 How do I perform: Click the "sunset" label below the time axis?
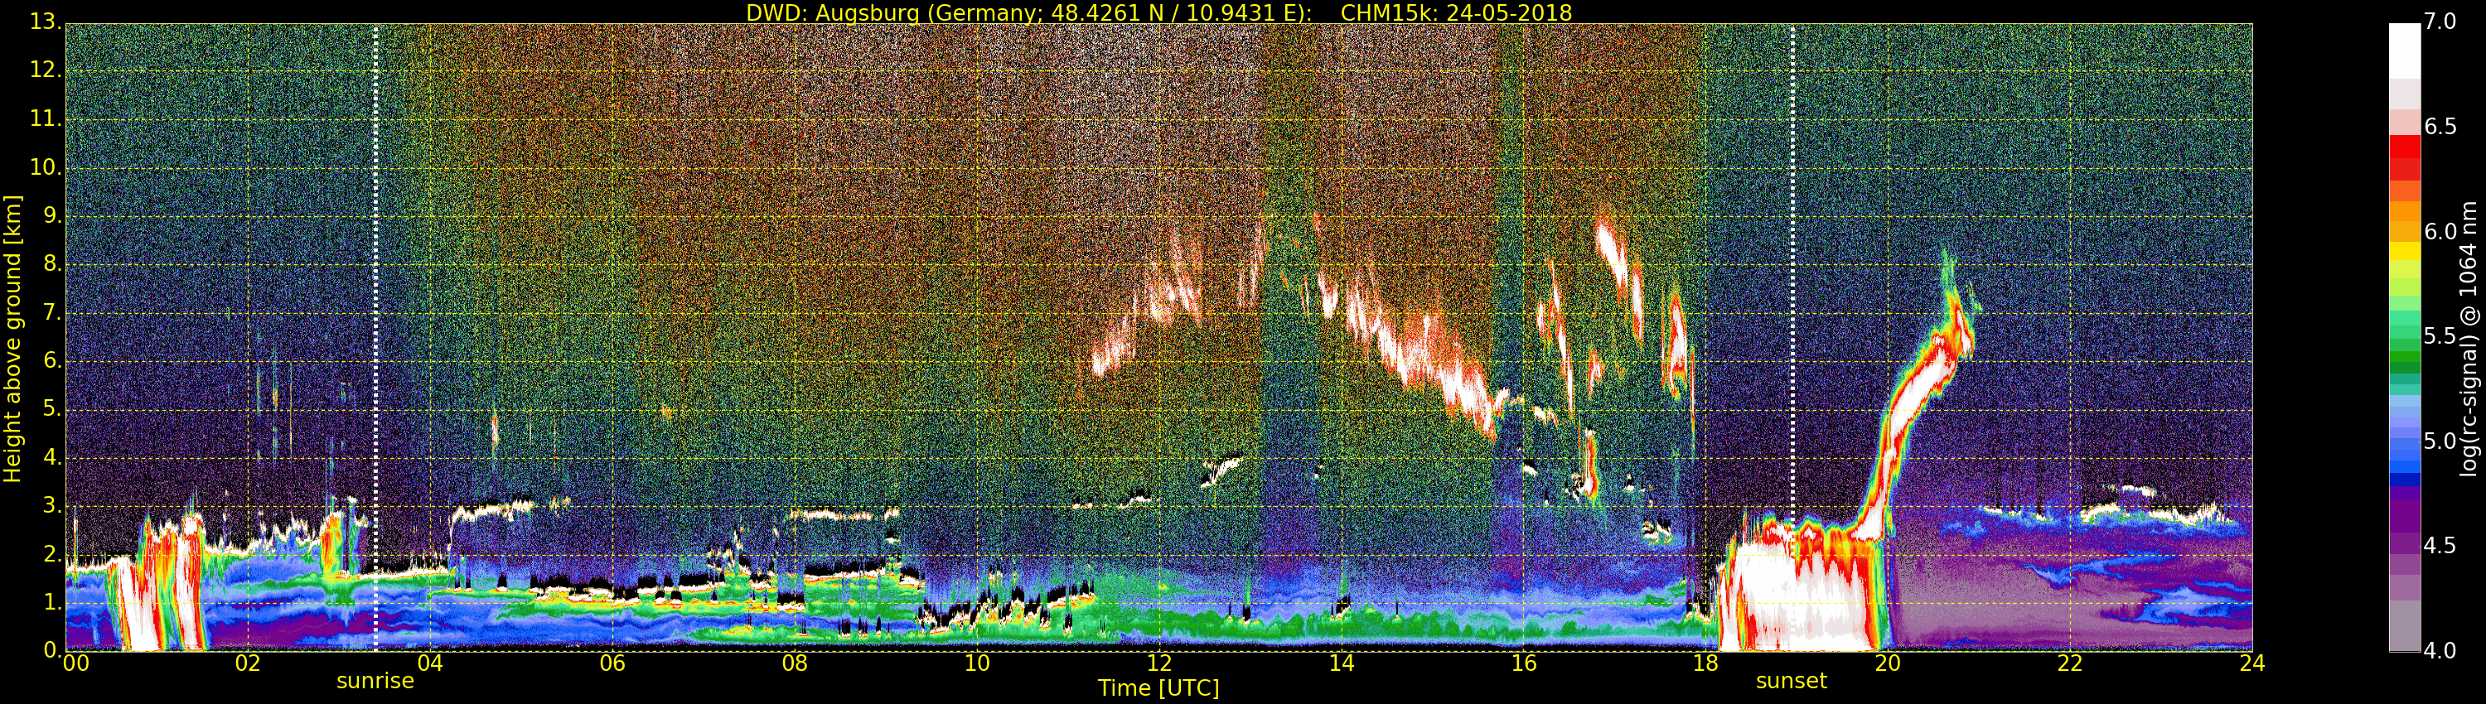click(x=1791, y=681)
